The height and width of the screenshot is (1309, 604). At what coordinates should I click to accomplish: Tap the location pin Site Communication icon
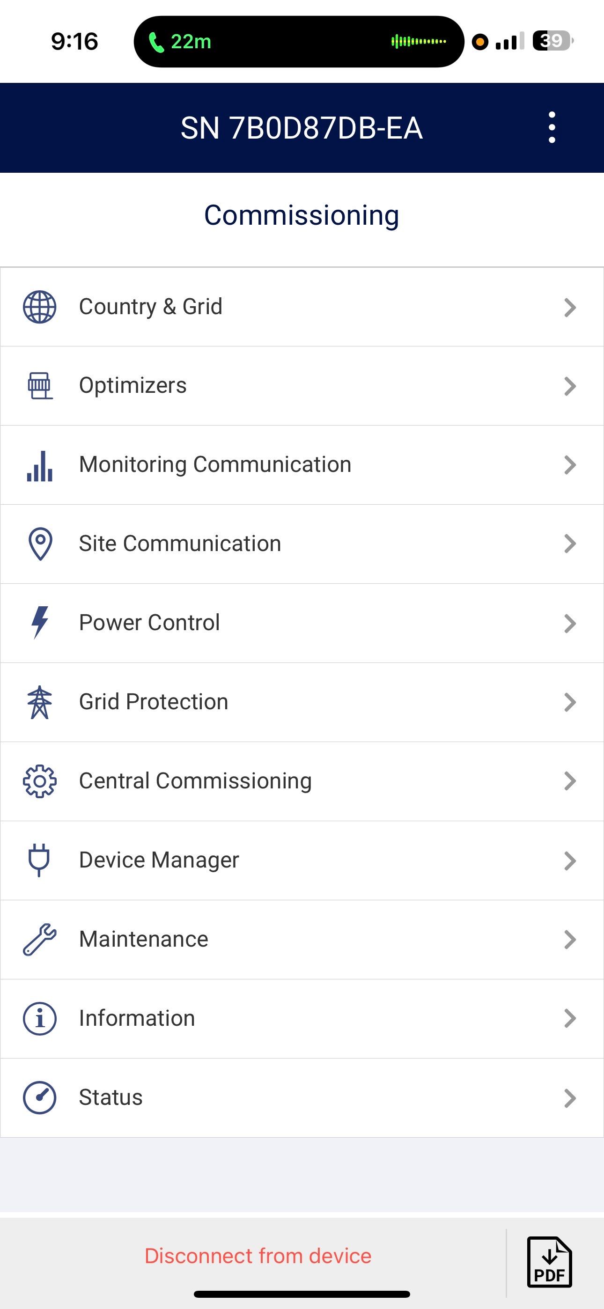click(40, 544)
